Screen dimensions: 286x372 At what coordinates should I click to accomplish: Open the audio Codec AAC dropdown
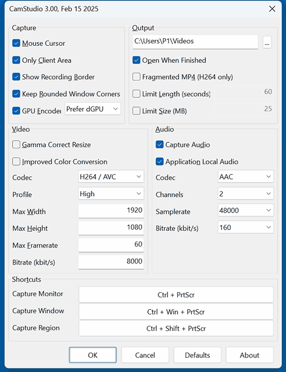pos(246,177)
